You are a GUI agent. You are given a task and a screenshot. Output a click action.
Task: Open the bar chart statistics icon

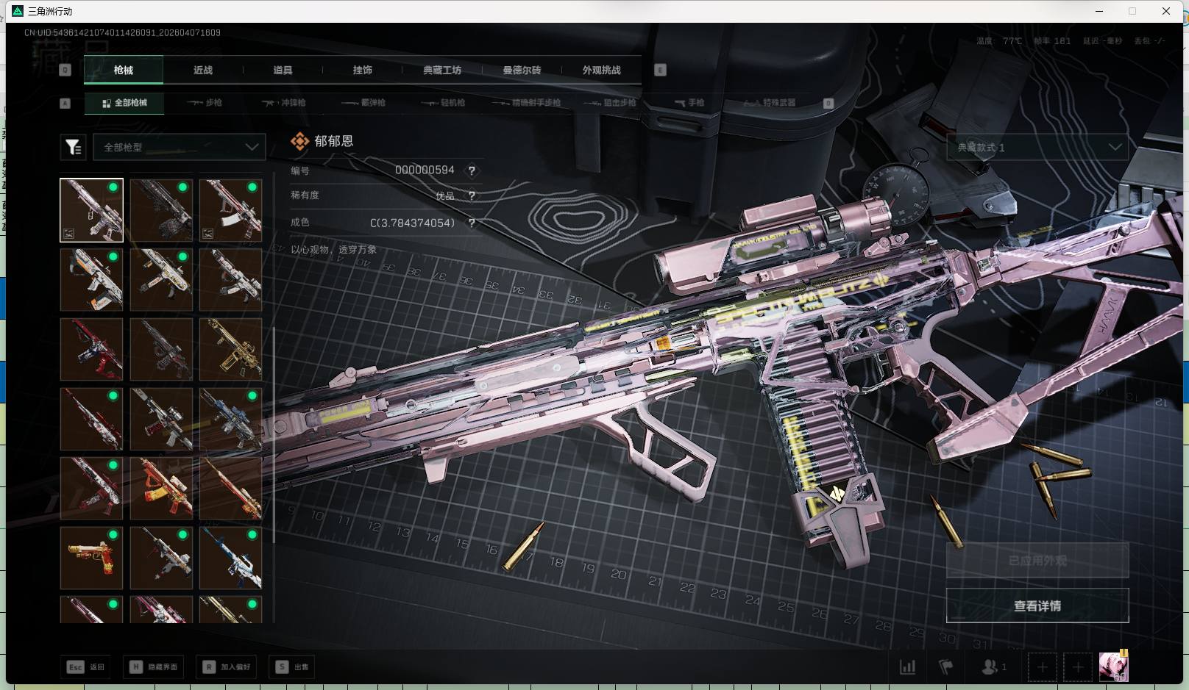(x=908, y=666)
